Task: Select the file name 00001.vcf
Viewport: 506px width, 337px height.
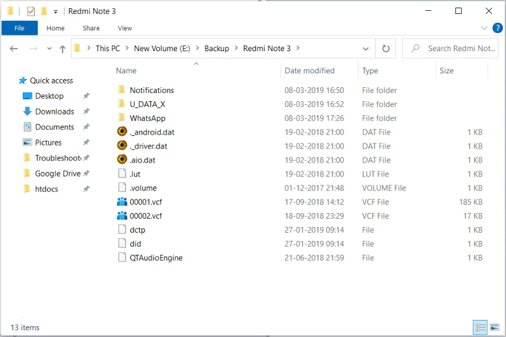Action: (146, 202)
